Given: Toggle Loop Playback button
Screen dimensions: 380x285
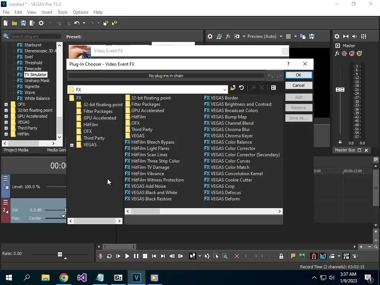Looking at the screenshot, I should [x=109, y=256].
